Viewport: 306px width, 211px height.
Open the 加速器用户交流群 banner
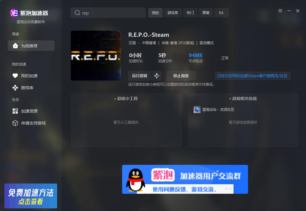click(x=185, y=179)
